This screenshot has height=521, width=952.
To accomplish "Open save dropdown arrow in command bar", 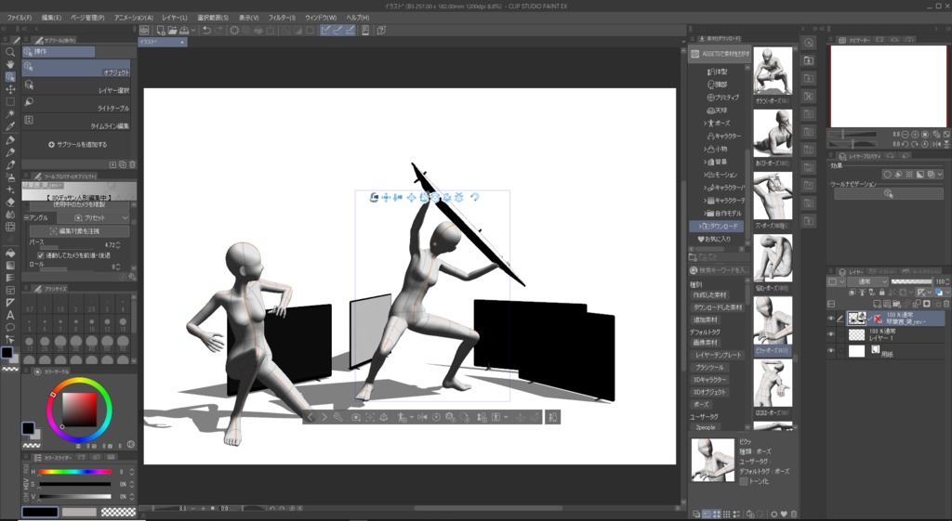I will pyautogui.click(x=193, y=30).
